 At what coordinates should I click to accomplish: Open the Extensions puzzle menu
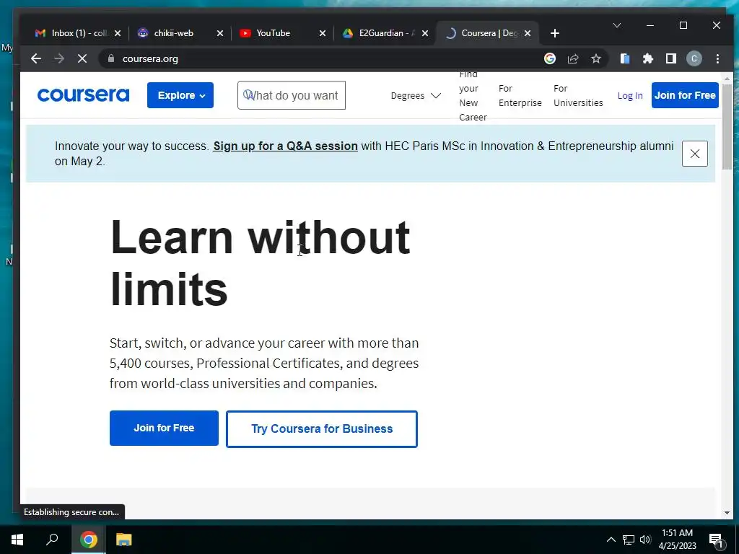click(648, 58)
